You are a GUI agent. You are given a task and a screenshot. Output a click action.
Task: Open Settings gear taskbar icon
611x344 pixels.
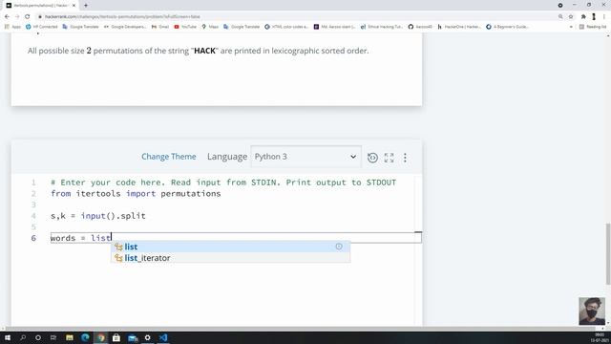147,337
